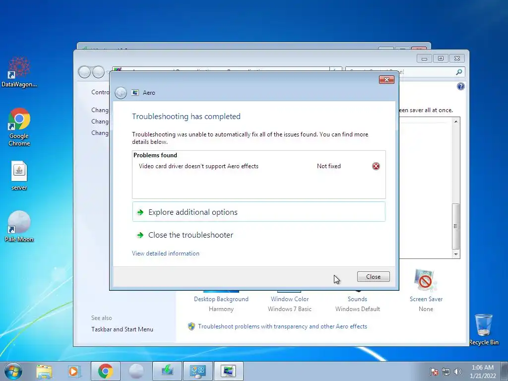Click the volume speaker tray icon

[458, 372]
